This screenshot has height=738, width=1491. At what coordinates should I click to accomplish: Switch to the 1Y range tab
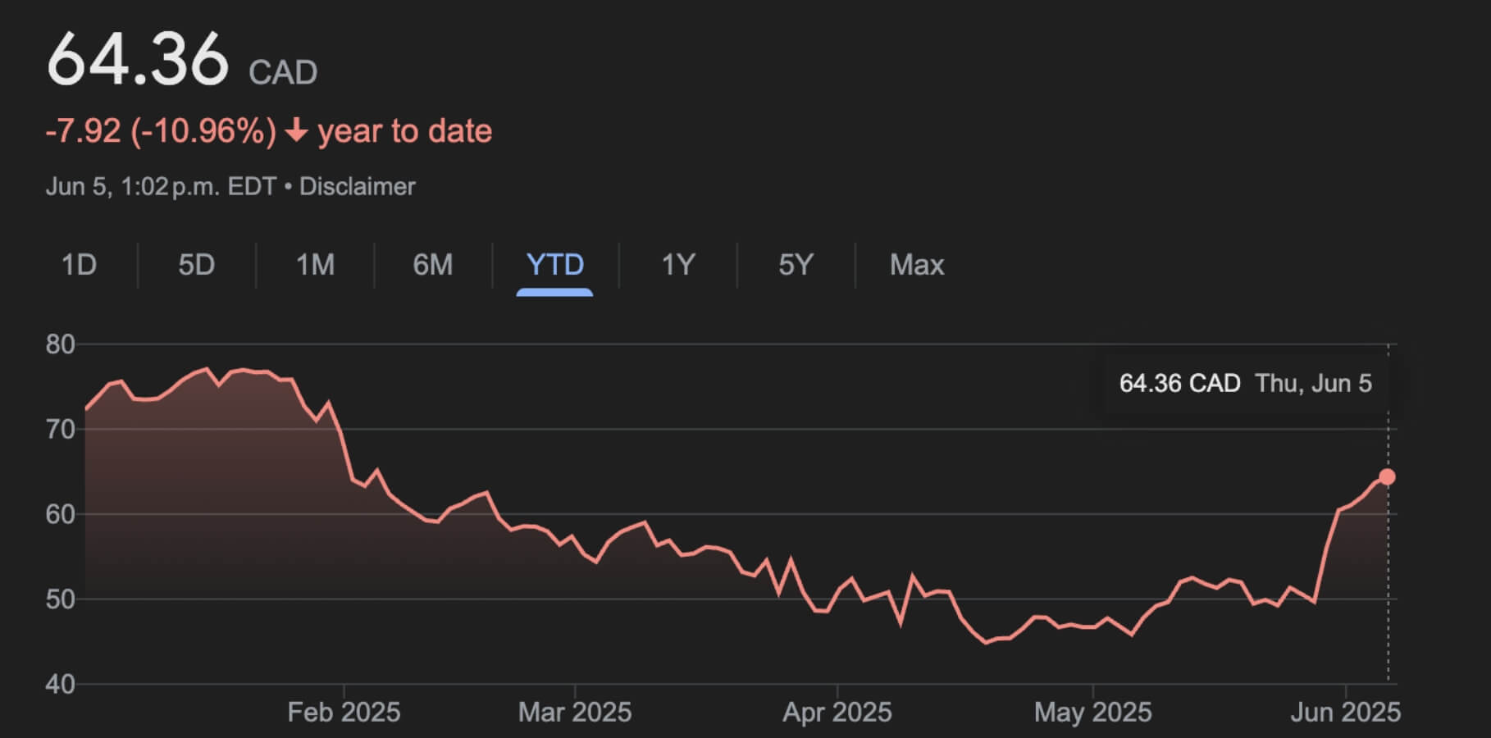(678, 265)
